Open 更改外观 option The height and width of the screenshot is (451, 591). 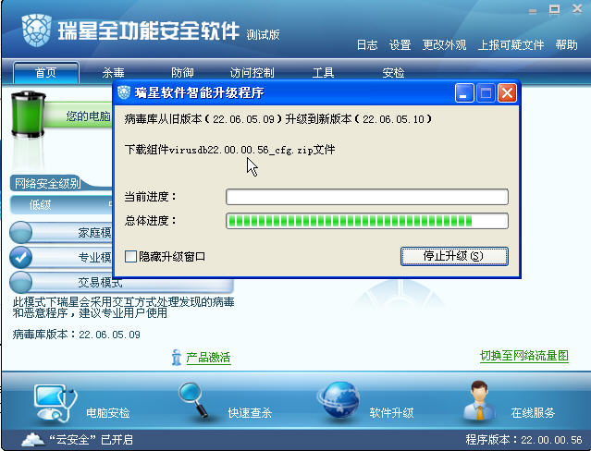[x=444, y=45]
